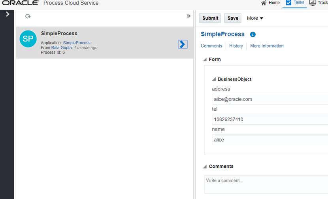
Task: Click the Track monitor icon
Action: point(313,3)
